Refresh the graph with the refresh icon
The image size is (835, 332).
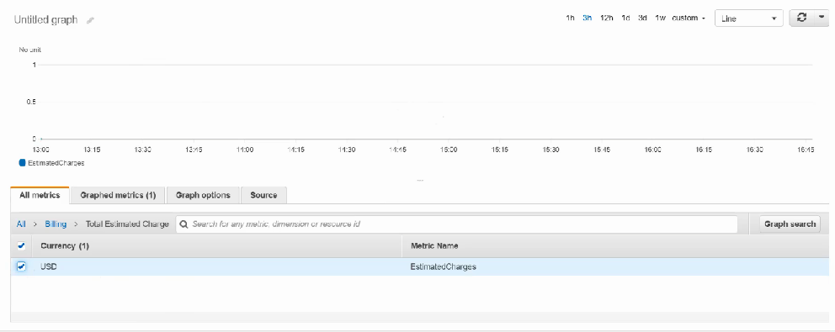tap(802, 18)
